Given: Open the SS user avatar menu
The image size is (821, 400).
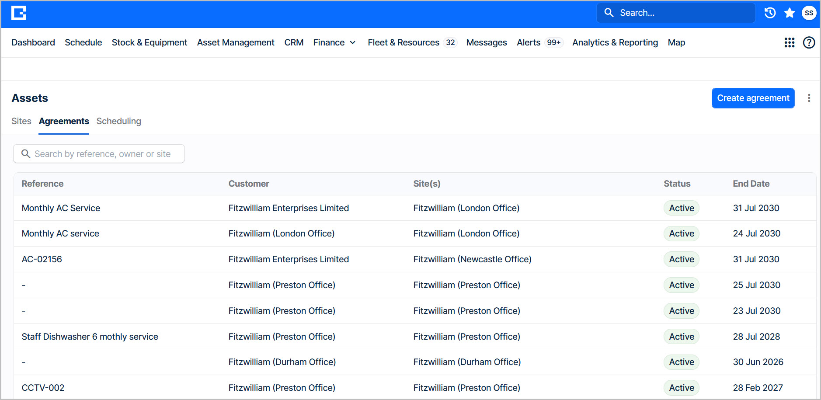Looking at the screenshot, I should [809, 13].
